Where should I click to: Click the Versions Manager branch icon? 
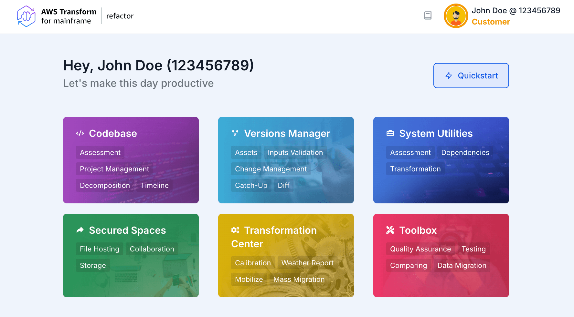click(x=235, y=133)
